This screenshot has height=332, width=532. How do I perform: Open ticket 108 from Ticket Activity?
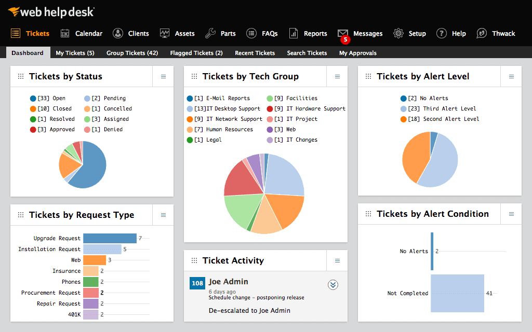(x=196, y=283)
